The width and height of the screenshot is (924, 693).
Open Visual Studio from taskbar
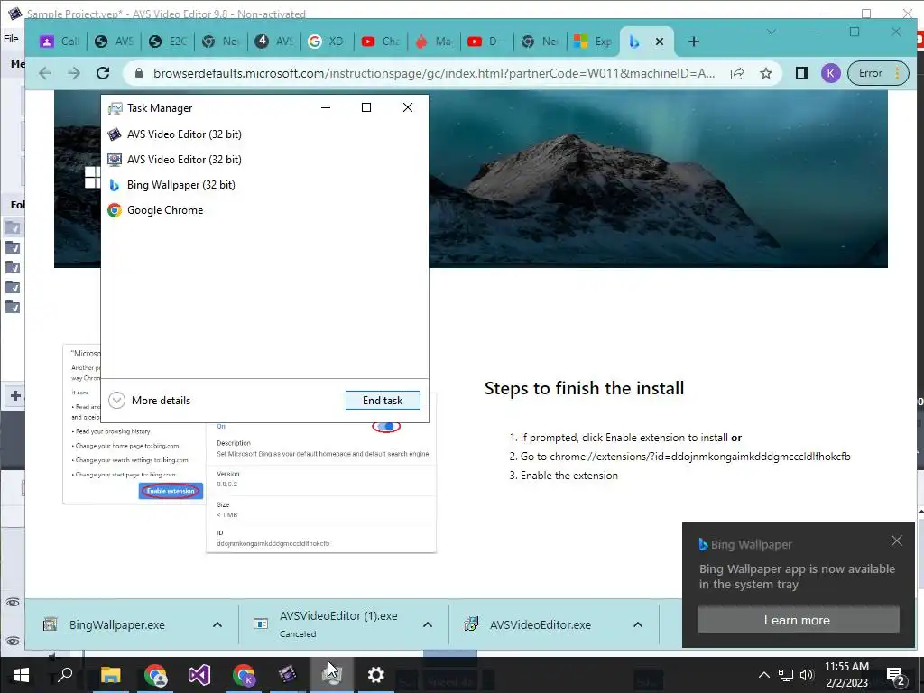pos(199,675)
